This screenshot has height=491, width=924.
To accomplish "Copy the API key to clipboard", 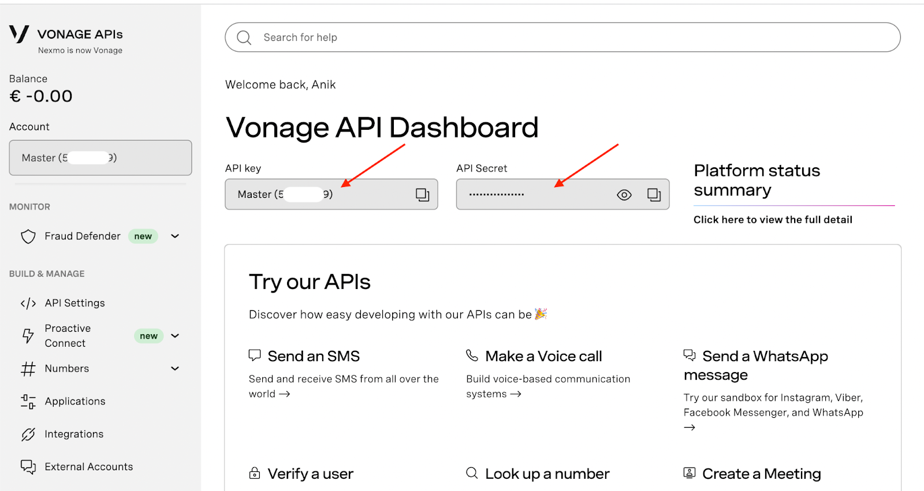I will point(423,195).
